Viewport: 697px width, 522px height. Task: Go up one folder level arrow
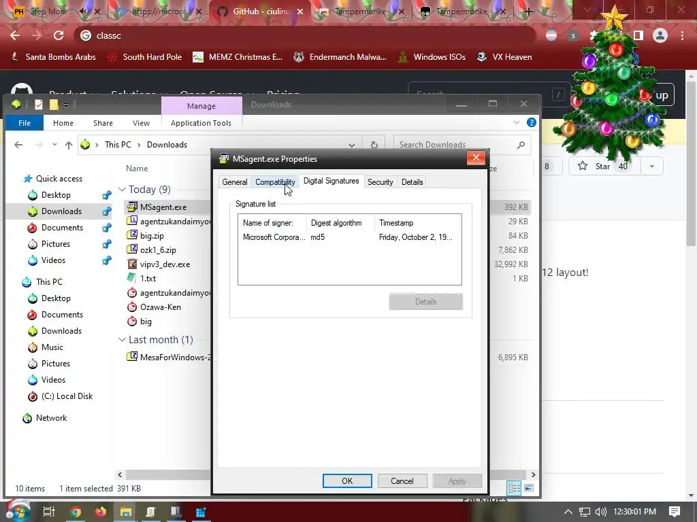click(x=69, y=145)
